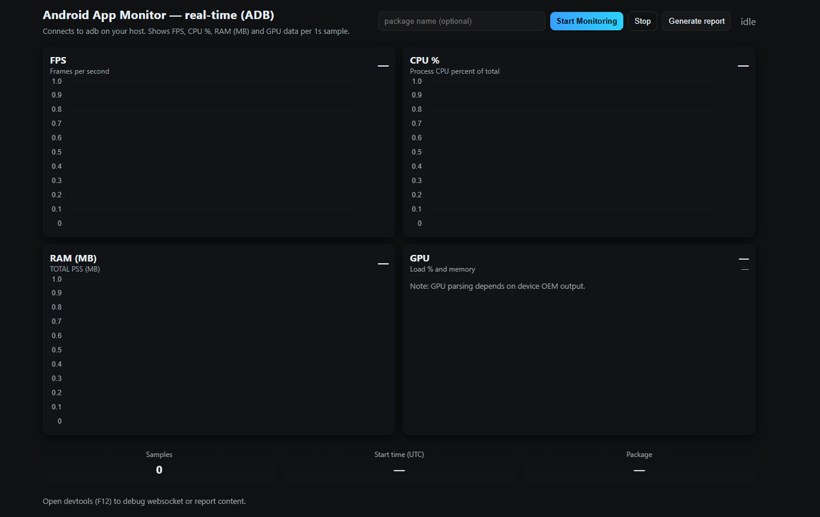Click the Samples label
820x517 pixels.
point(160,455)
